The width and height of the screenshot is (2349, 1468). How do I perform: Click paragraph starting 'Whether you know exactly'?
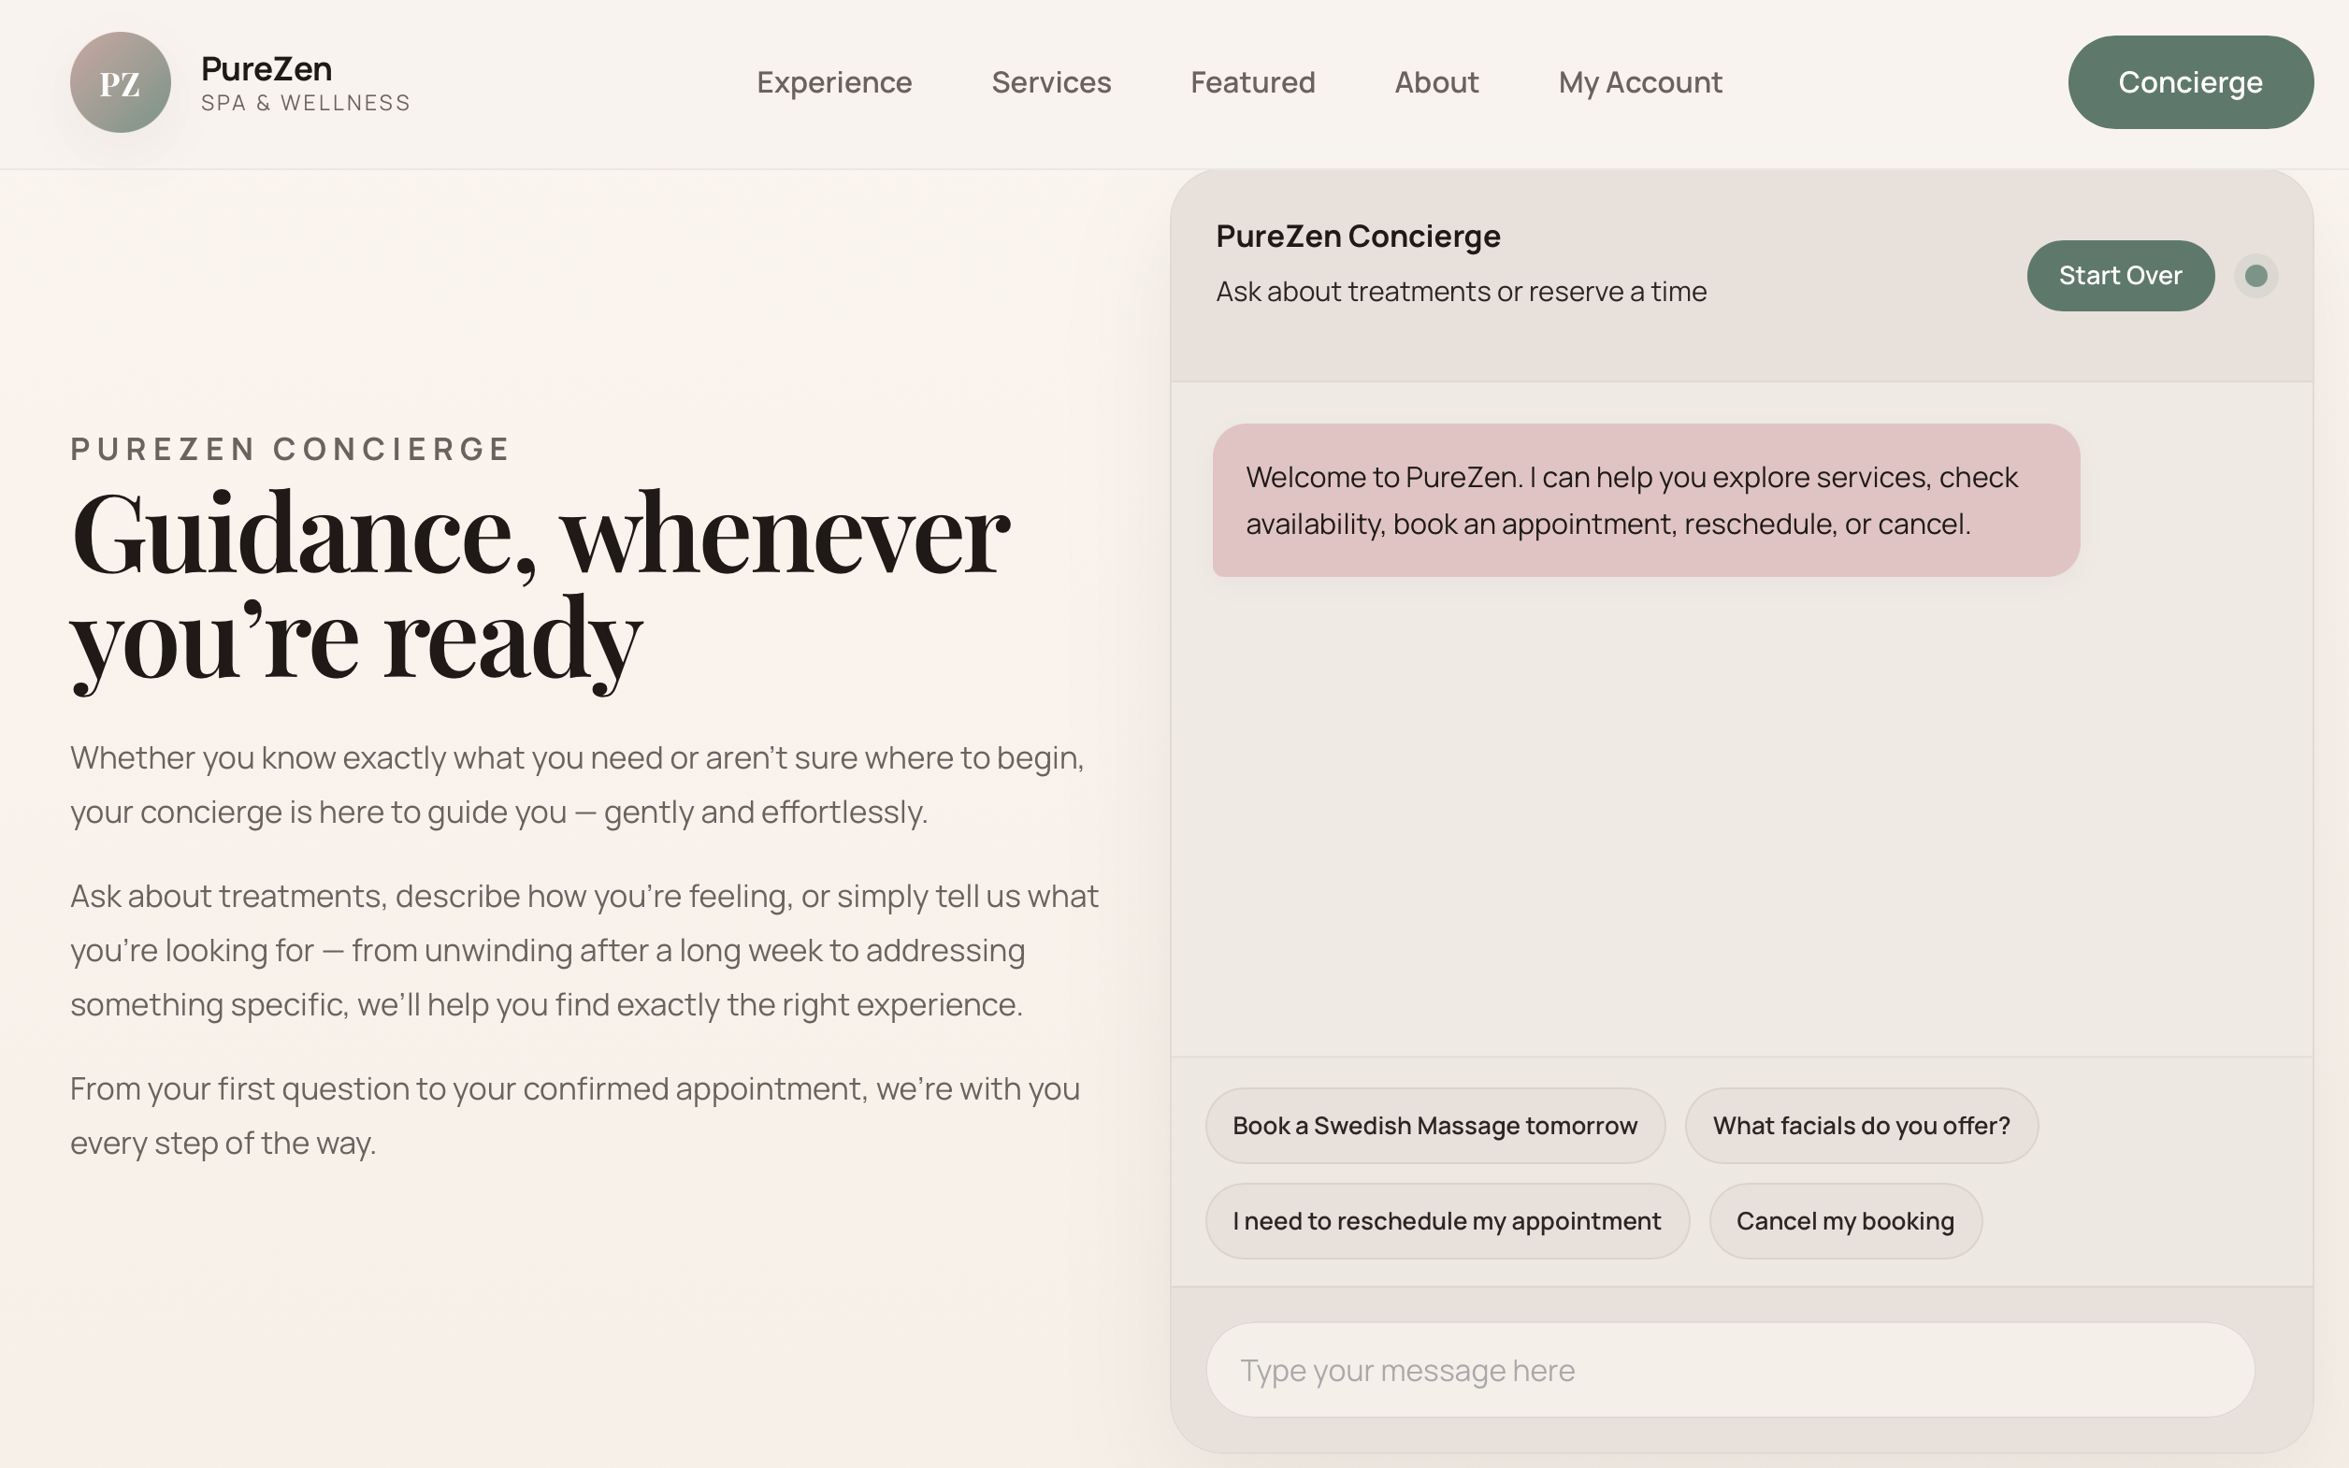577,784
